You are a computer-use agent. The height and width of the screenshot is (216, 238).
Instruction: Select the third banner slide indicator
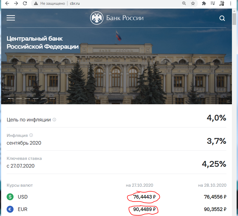[x=27, y=98]
